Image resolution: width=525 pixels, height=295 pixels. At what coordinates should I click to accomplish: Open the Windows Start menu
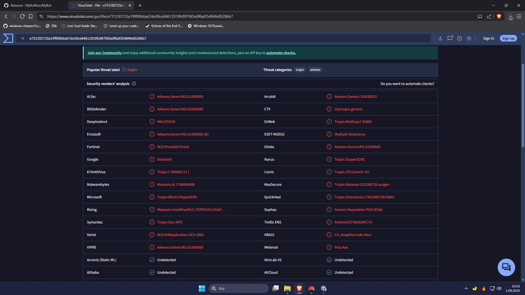pyautogui.click(x=202, y=288)
